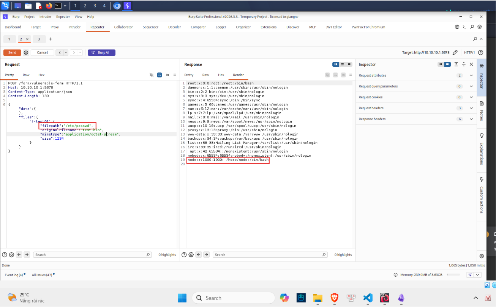Click the search icon next to settings gear
The image size is (496, 307).
[472, 27]
